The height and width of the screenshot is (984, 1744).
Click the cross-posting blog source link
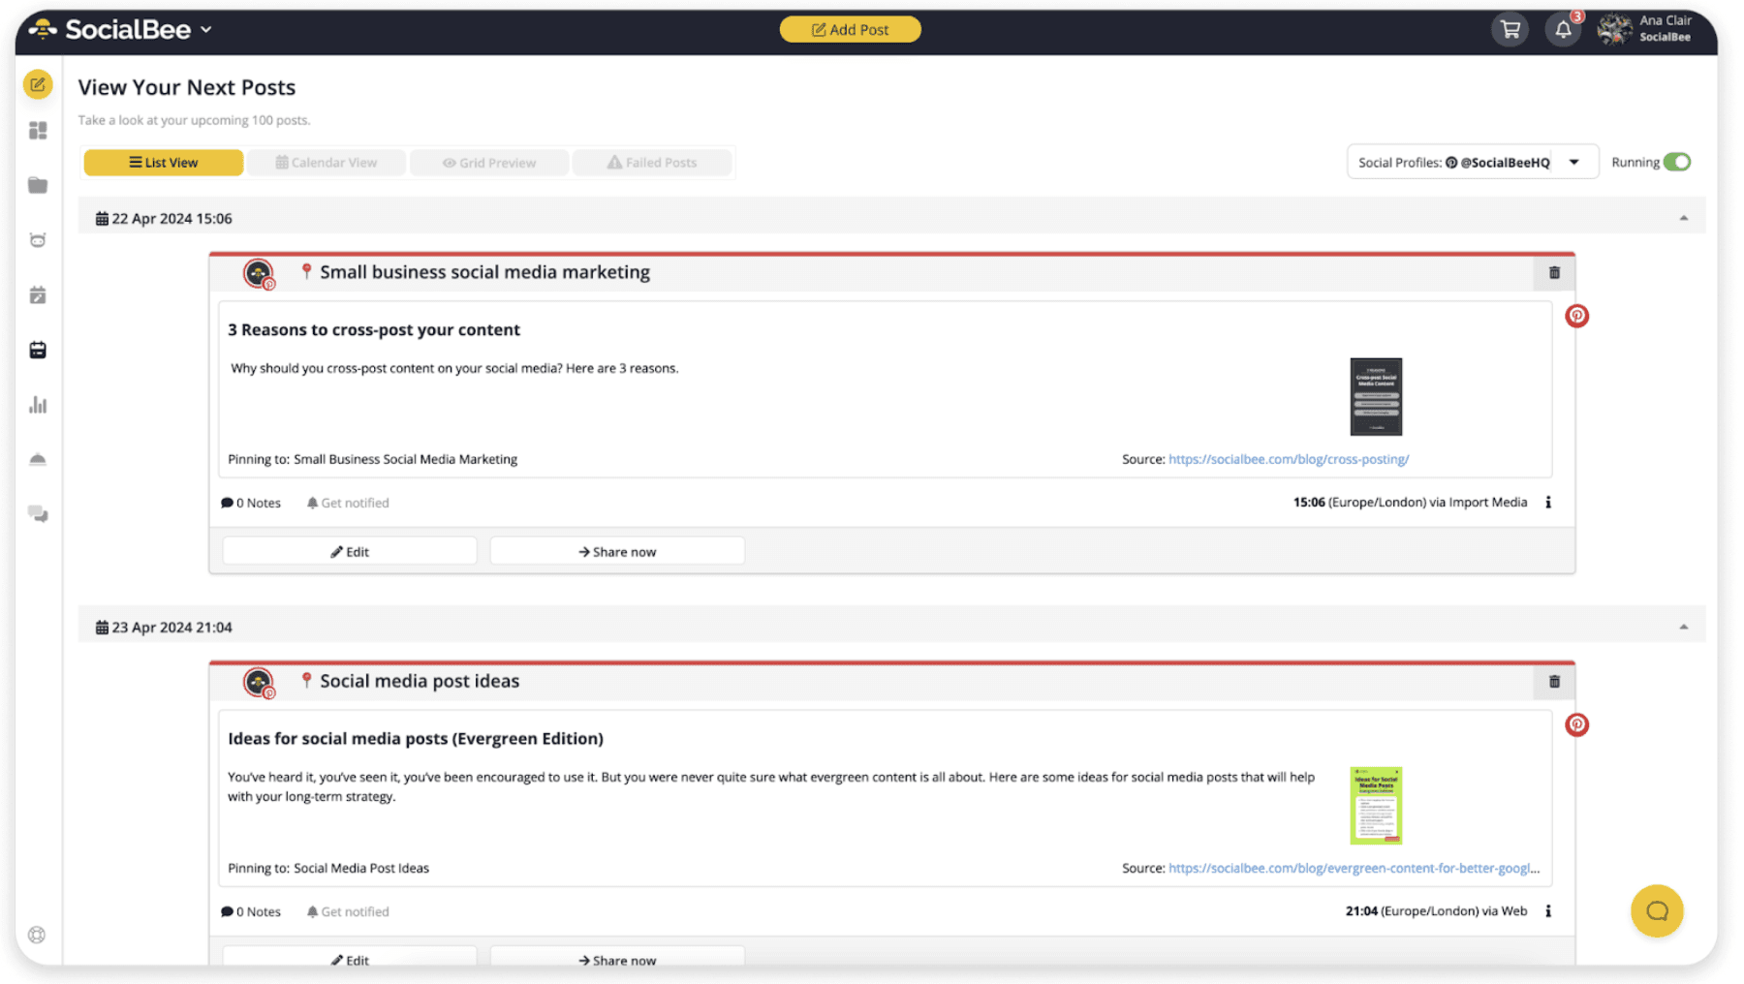pyautogui.click(x=1288, y=459)
